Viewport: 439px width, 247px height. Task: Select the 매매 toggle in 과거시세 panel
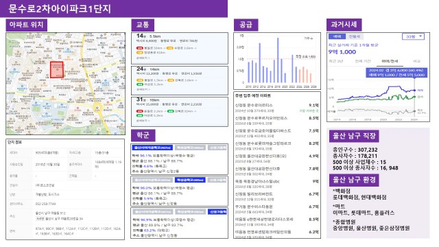point(337,36)
